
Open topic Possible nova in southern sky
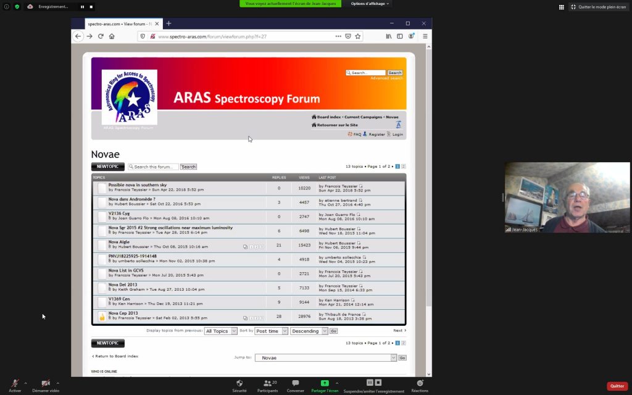pos(138,185)
